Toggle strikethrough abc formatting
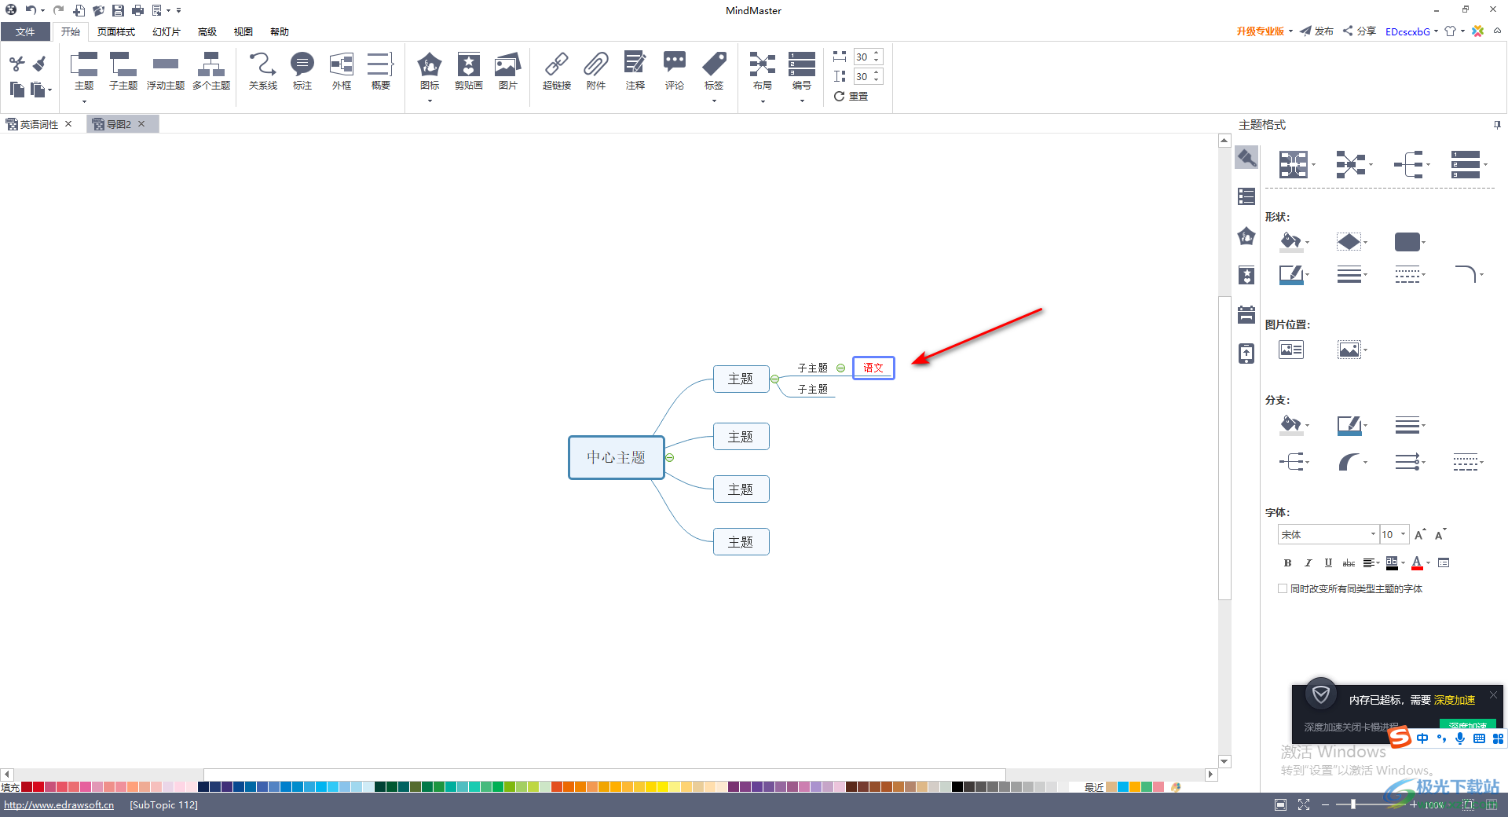Viewport: 1508px width, 817px height. click(1349, 562)
